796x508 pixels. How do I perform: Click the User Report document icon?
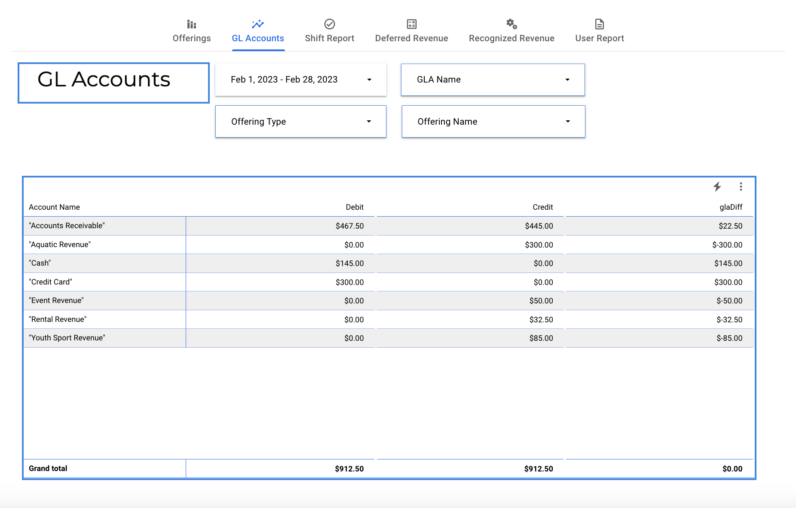[600, 24]
